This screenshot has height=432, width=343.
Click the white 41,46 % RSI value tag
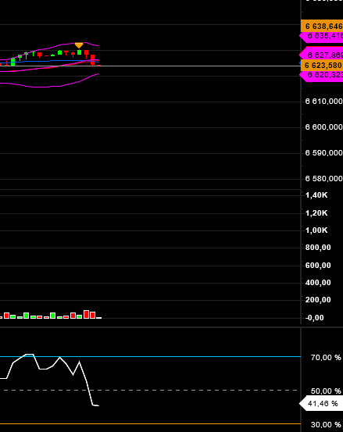[x=320, y=404]
